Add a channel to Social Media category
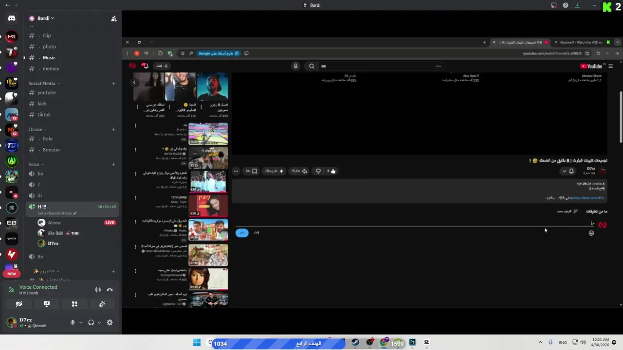Screen dimensions: 623x350 pos(113,83)
